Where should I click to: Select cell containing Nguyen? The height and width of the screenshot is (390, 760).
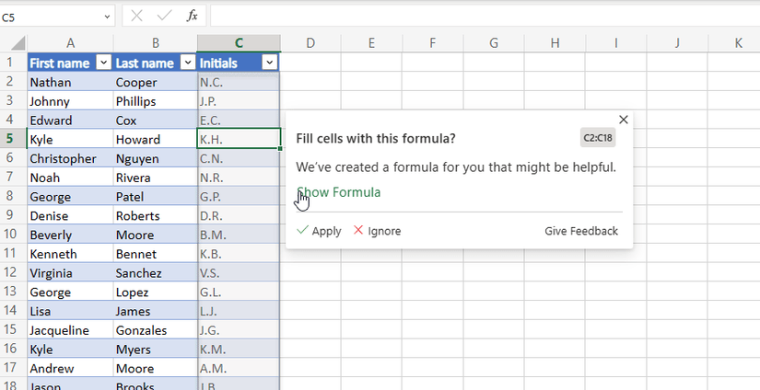tap(156, 158)
